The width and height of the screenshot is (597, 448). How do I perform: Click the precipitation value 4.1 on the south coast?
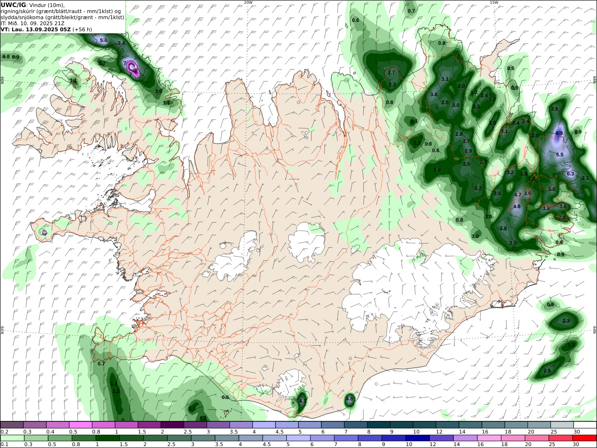click(302, 401)
